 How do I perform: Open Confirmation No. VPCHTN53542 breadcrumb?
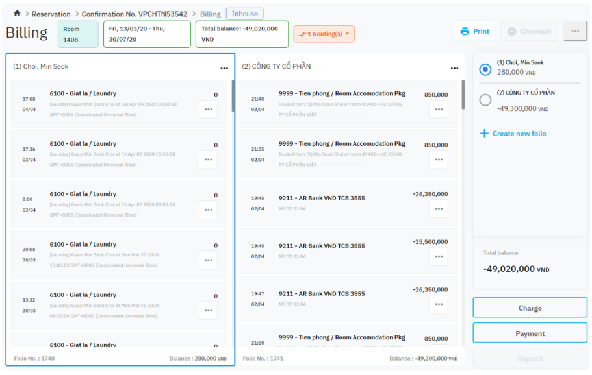pyautogui.click(x=135, y=14)
